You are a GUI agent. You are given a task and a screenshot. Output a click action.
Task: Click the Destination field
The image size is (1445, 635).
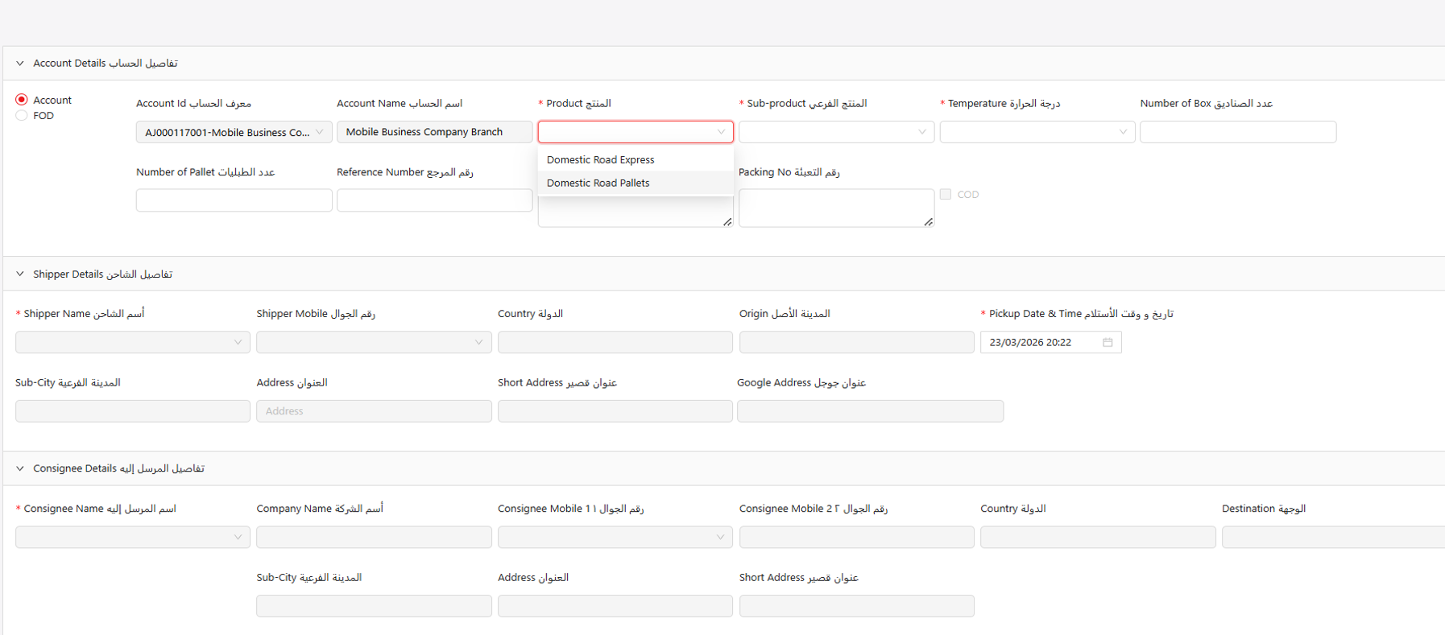[x=1333, y=537]
